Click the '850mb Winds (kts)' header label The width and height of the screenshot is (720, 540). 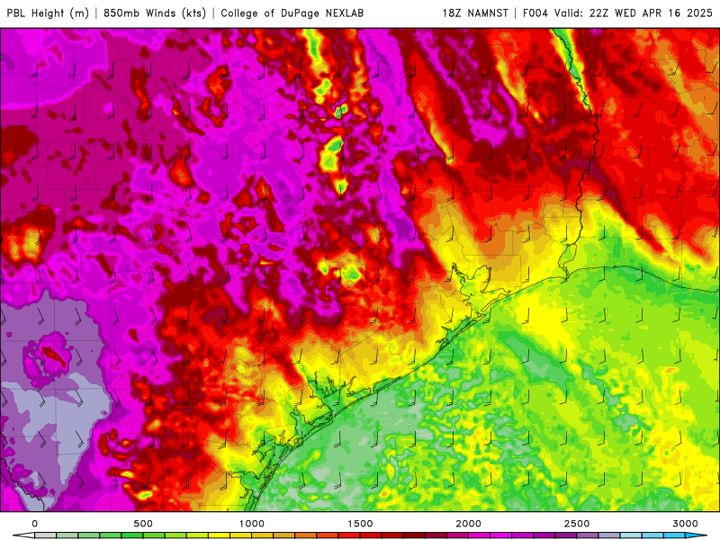[155, 13]
